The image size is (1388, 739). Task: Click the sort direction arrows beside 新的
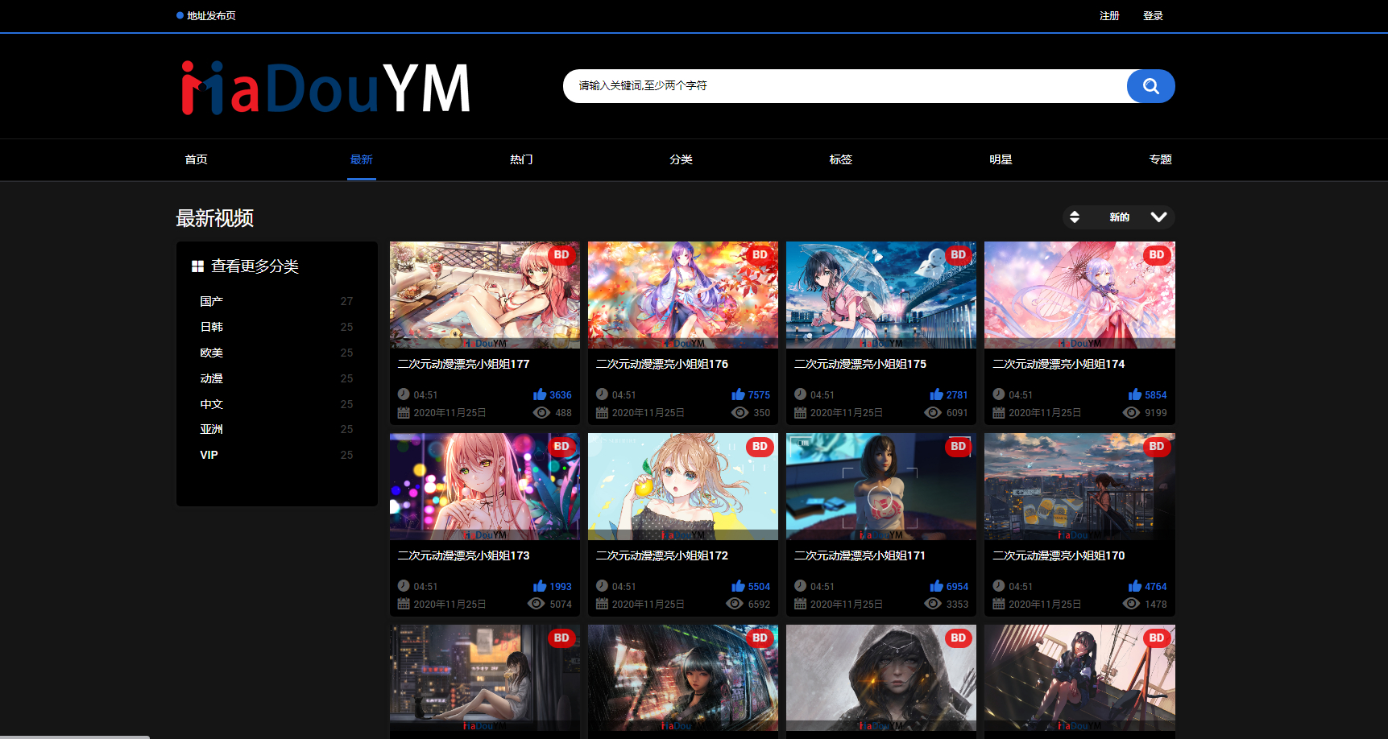(1075, 217)
